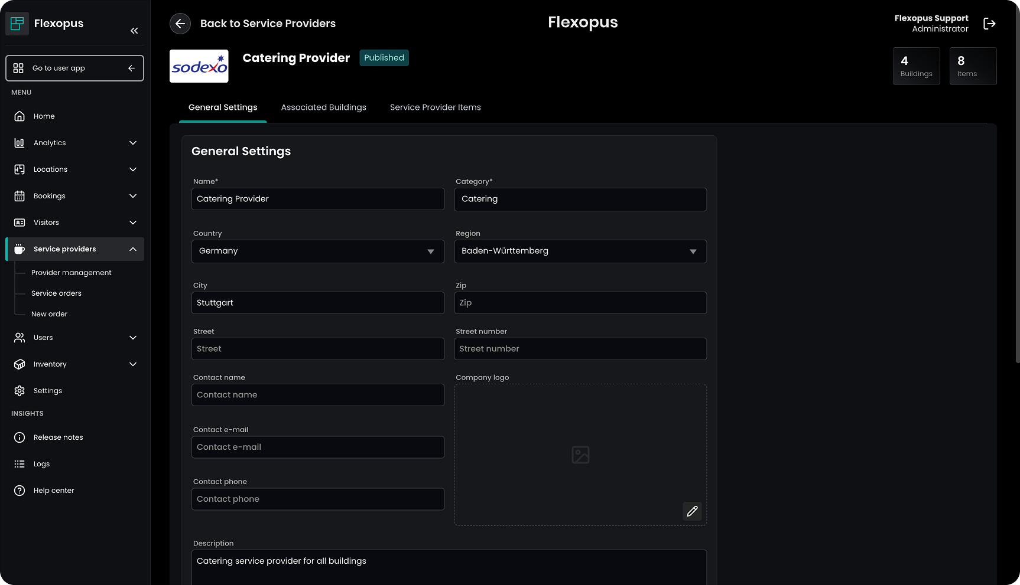Screen dimensions: 1020x585
Task: Click the logout icon next to Administrator
Action: tap(989, 24)
